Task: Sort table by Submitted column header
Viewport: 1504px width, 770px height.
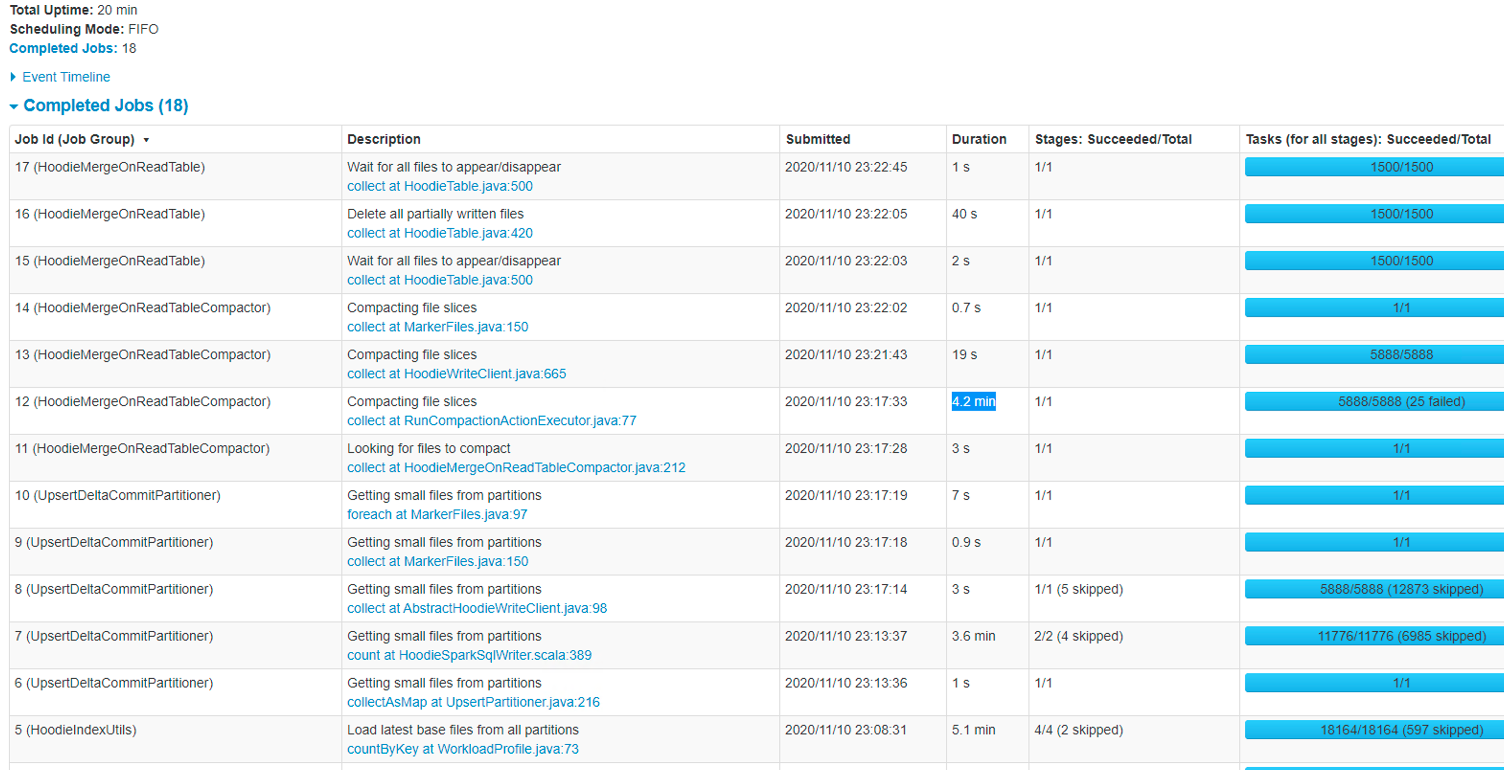Action: [817, 139]
